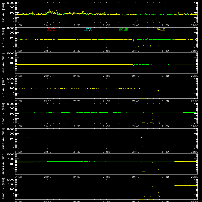Select the 15400 MHz [SFU] axis title
The image size is (202, 202).
(4, 189)
